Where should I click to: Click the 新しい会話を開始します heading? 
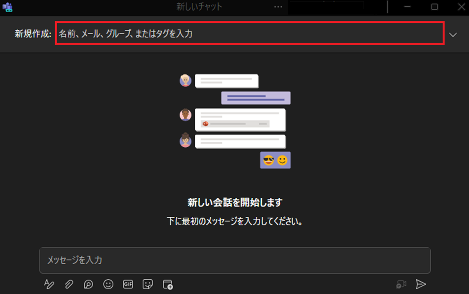pyautogui.click(x=235, y=202)
